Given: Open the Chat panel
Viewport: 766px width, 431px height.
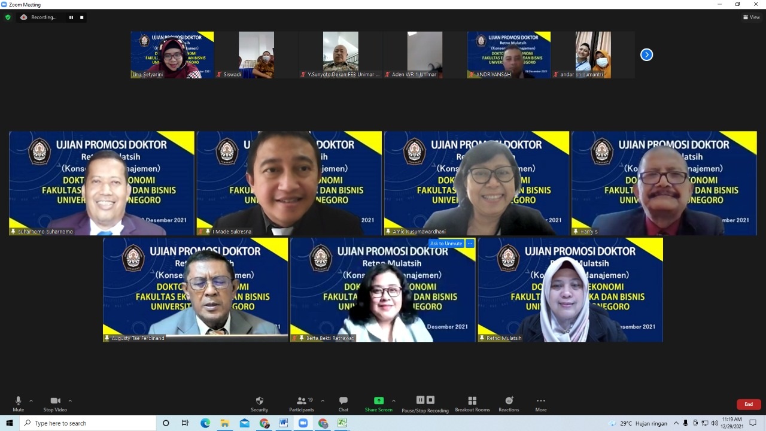Looking at the screenshot, I should click(x=343, y=403).
